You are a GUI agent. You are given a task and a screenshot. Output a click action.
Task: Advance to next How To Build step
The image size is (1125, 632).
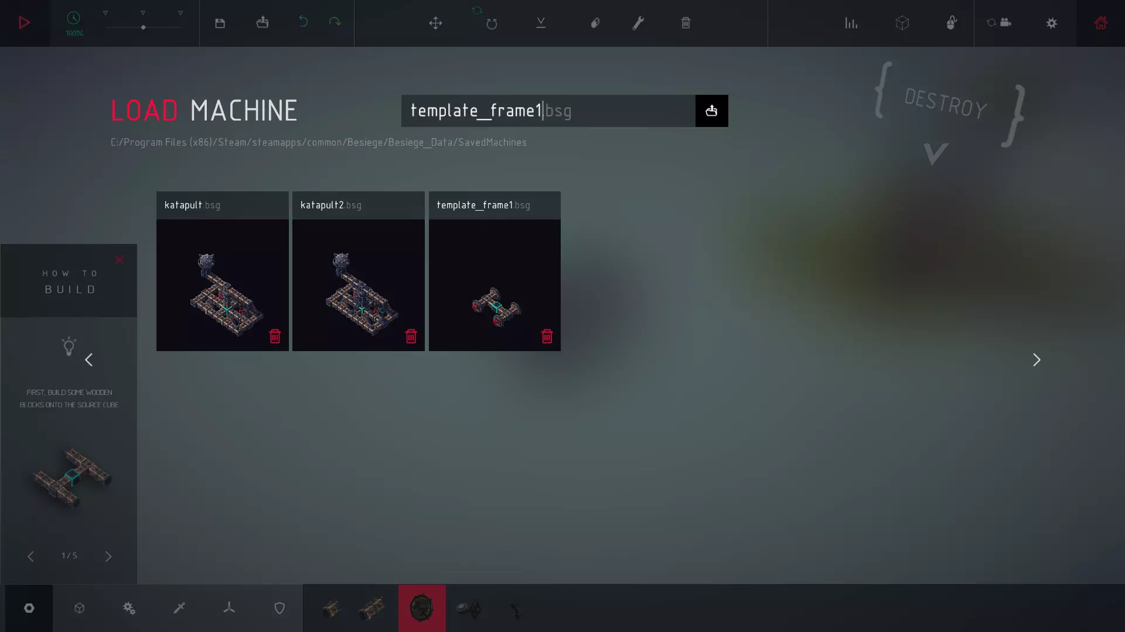(108, 556)
